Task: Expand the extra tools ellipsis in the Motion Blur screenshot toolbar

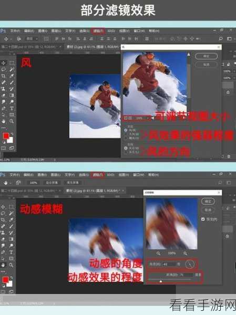Action: pyautogui.click(x=3, y=271)
